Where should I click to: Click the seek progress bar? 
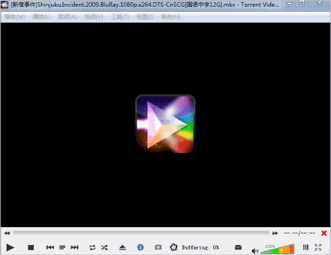click(141, 233)
